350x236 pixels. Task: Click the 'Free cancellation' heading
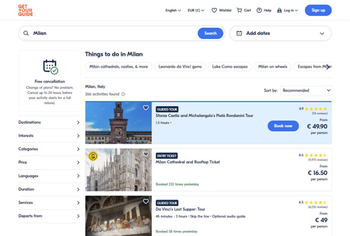tap(49, 82)
